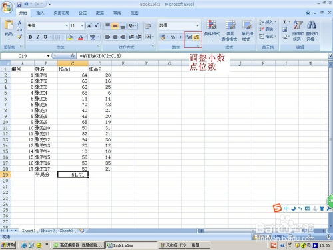Click the Align Text Left icon
Screen dimensions: 333x250
[107, 37]
